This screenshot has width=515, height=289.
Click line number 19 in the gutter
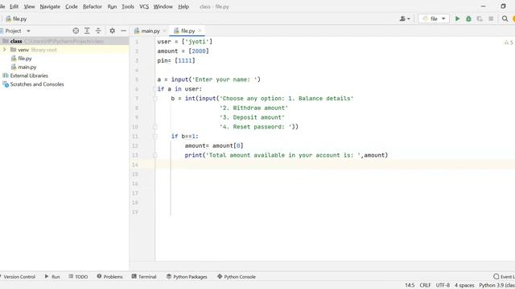(x=135, y=212)
